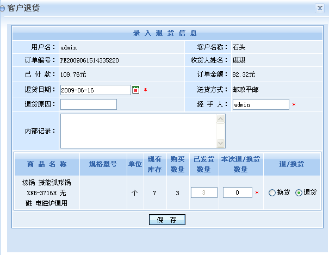Click the 经手人 input containing admin
Image resolution: width=329 pixels, height=255 pixels.
pos(260,104)
